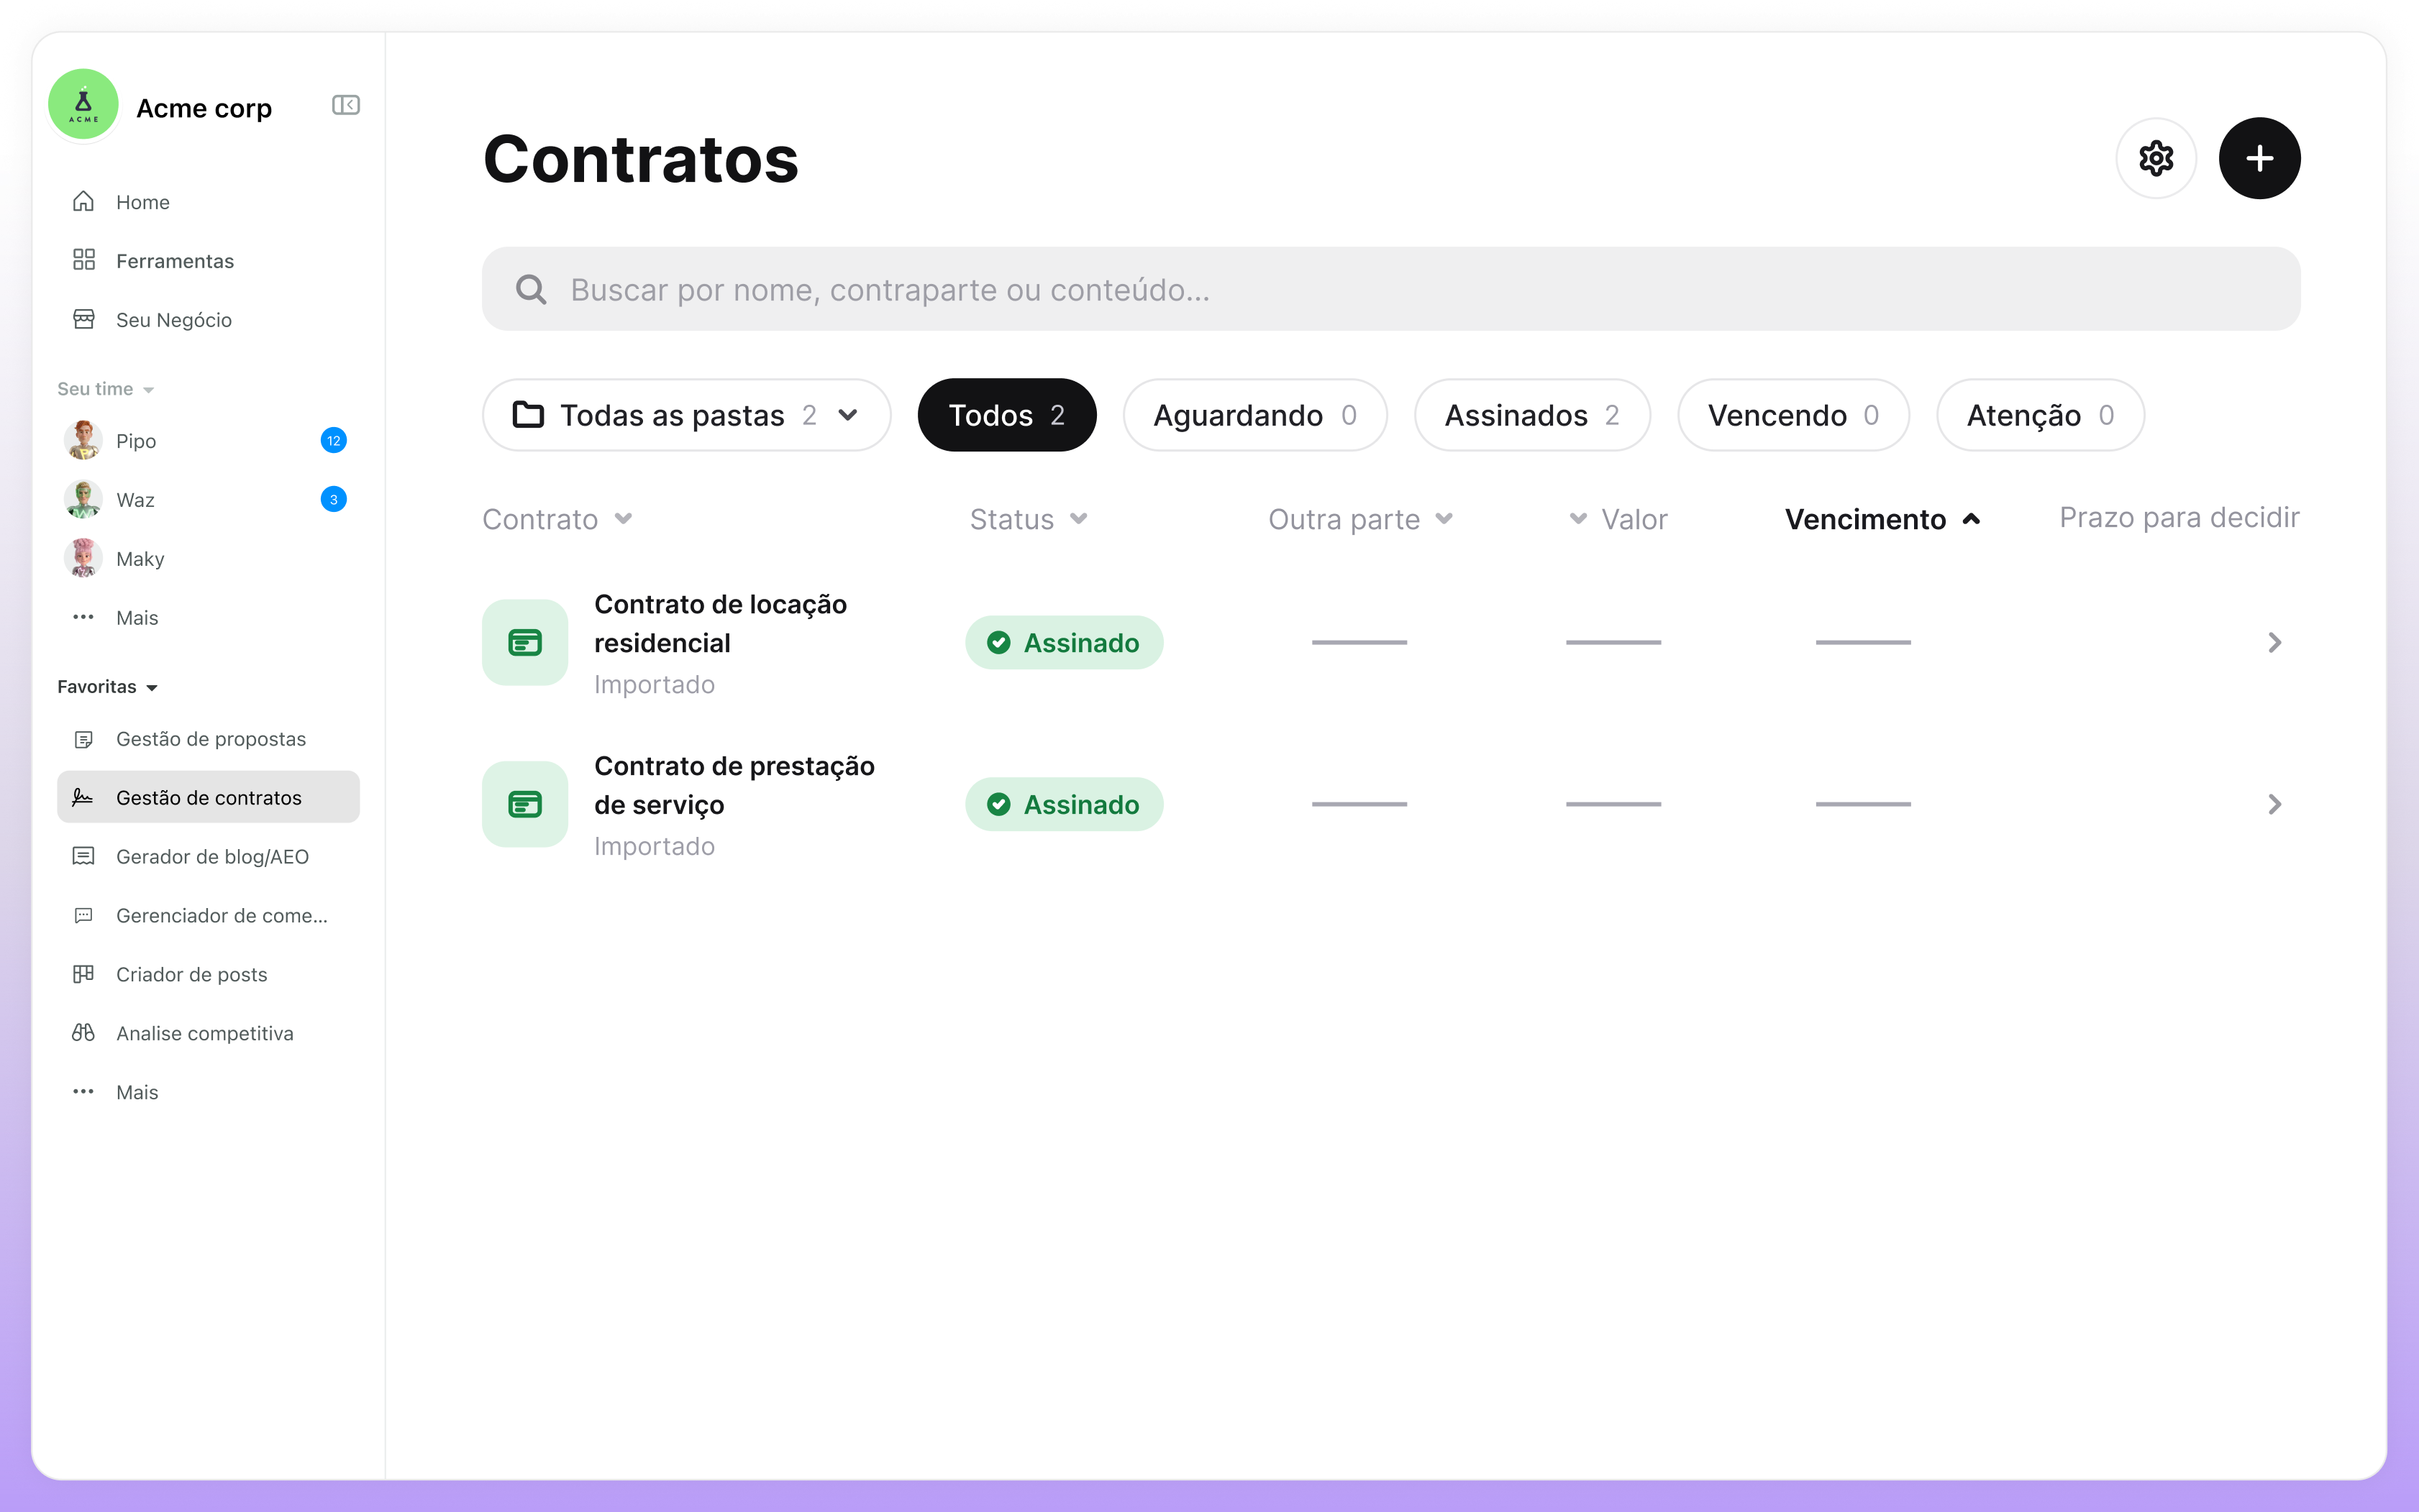
Task: Select Pipo avatar in team list
Action: point(84,440)
